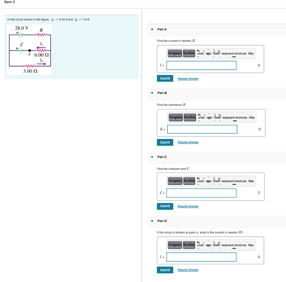The height and width of the screenshot is (282, 286).
Task: Click the circuit diagram figure
Action: (x=30, y=50)
